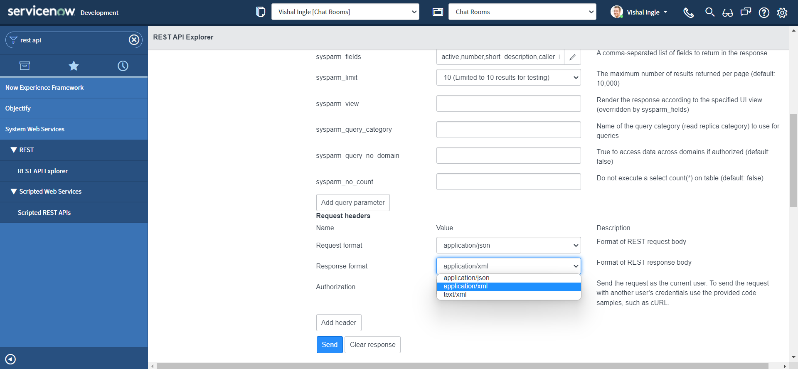Click Add query parameter button
The height and width of the screenshot is (369, 798).
pos(353,202)
